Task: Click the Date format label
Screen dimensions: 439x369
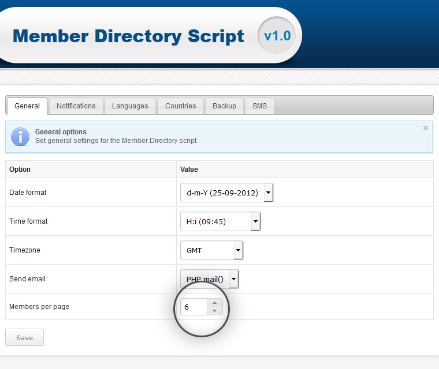Action: click(x=28, y=193)
